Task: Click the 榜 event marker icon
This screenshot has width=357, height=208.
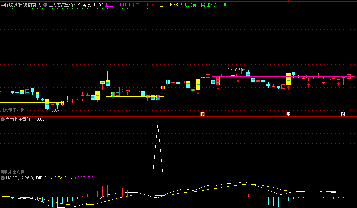Action: pyautogui.click(x=203, y=114)
